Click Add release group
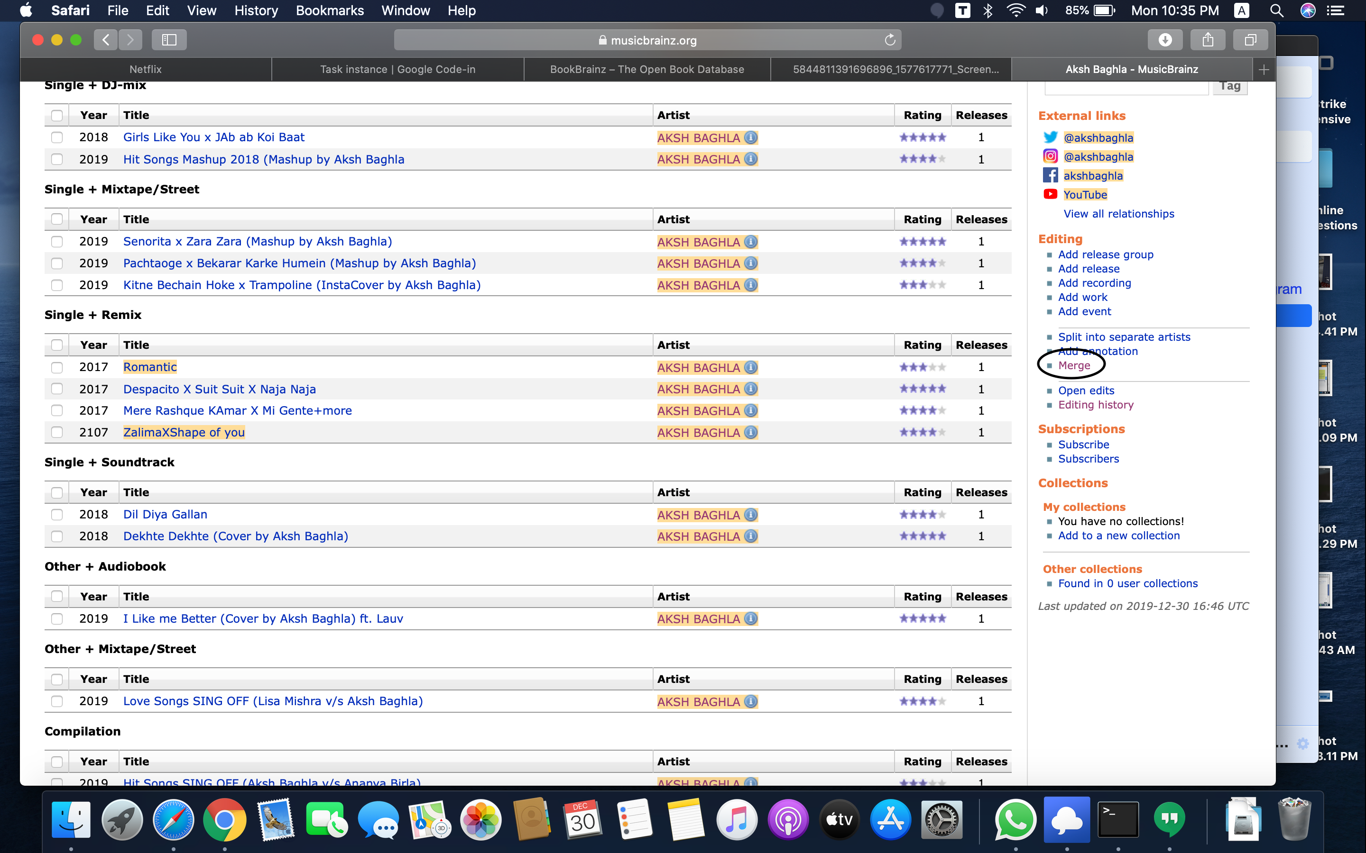This screenshot has height=853, width=1366. [x=1105, y=254]
